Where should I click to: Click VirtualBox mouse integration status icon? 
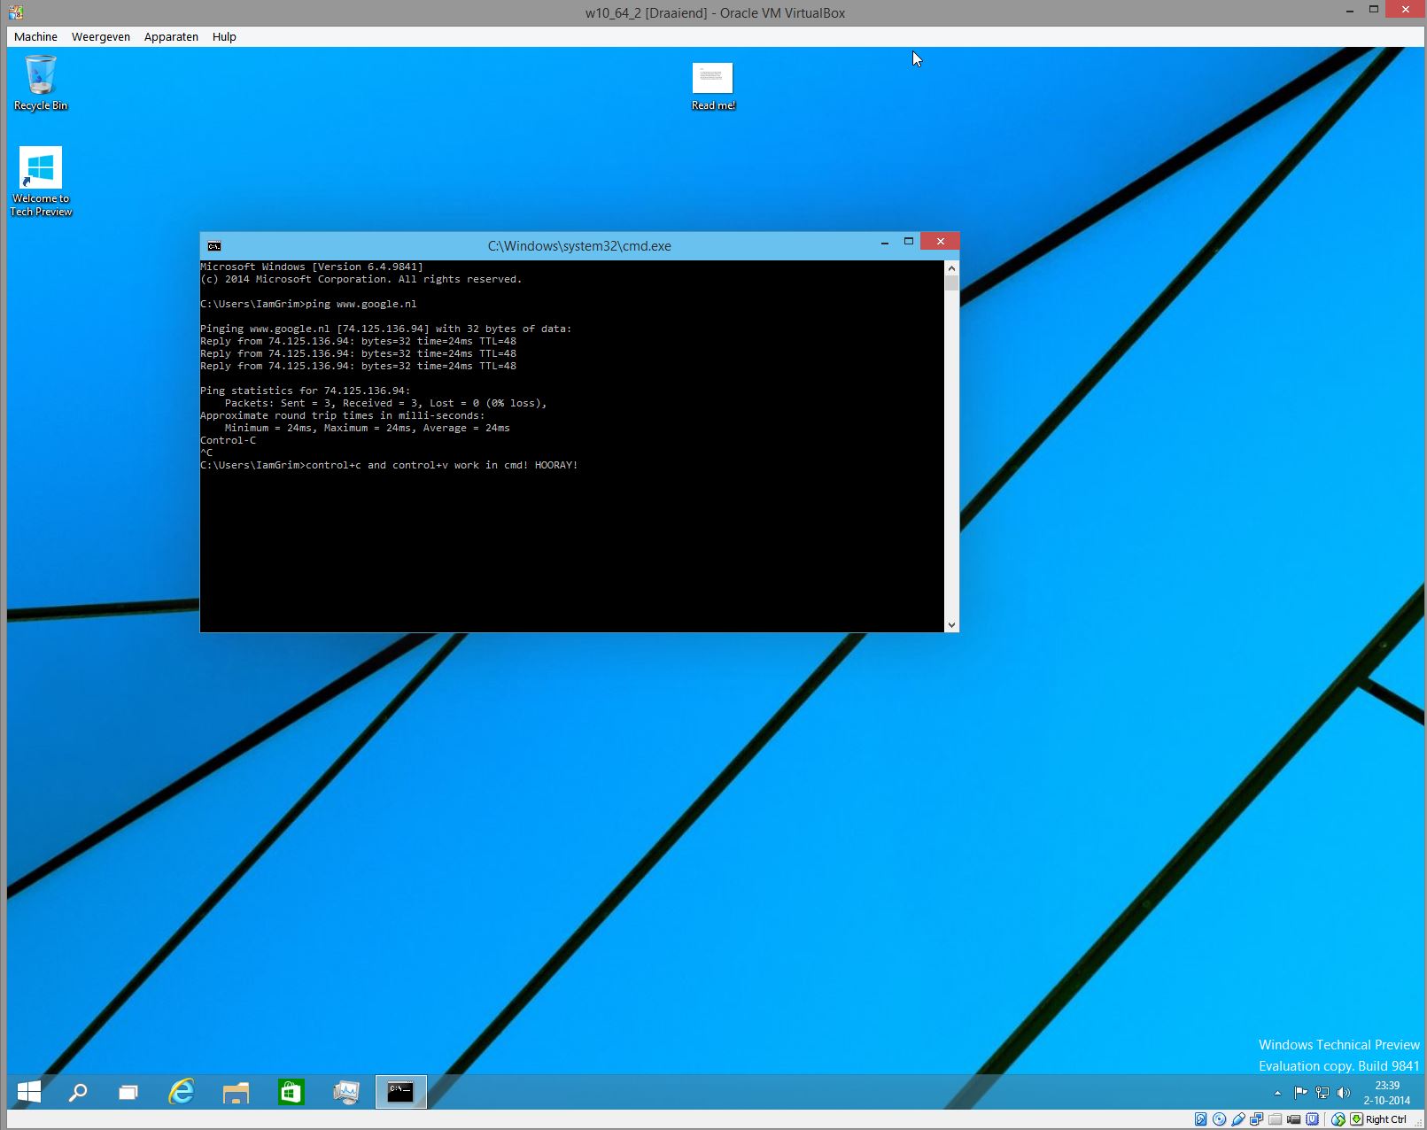pos(1338,1119)
